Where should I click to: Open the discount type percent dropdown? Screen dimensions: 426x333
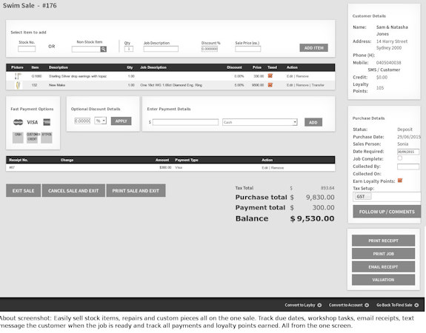click(100, 121)
